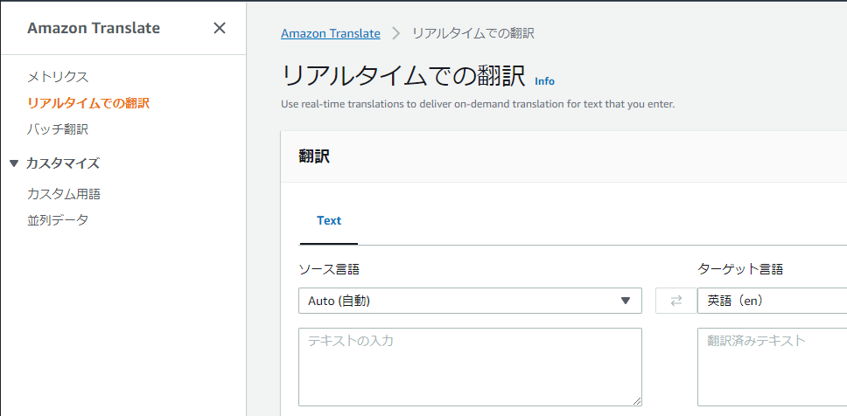This screenshot has width=847, height=416.
Task: Open バッチ翻訳 in the sidebar
Action: tap(58, 129)
